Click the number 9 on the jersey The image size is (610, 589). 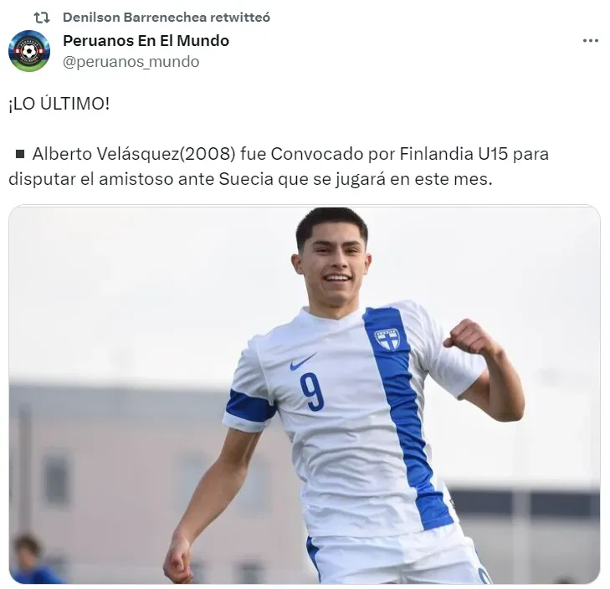click(311, 392)
